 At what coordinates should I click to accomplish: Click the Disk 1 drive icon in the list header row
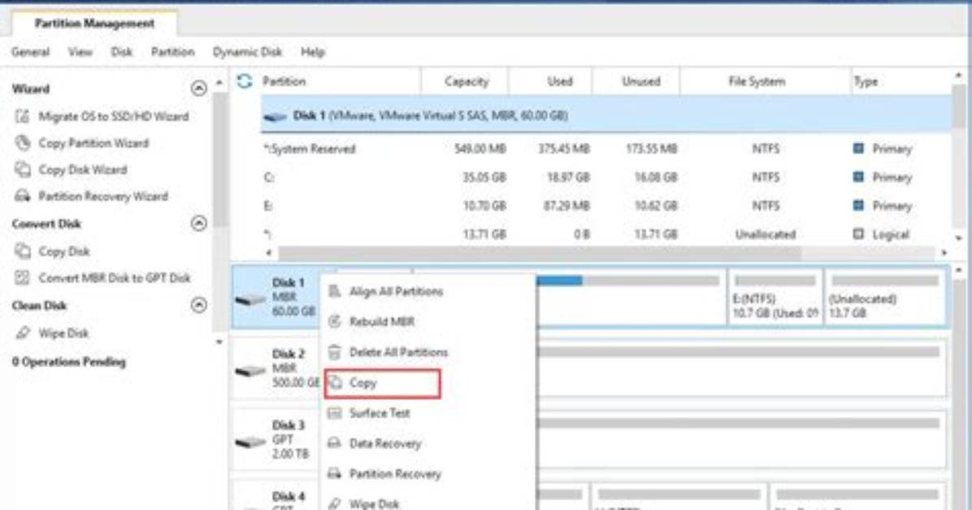point(275,116)
